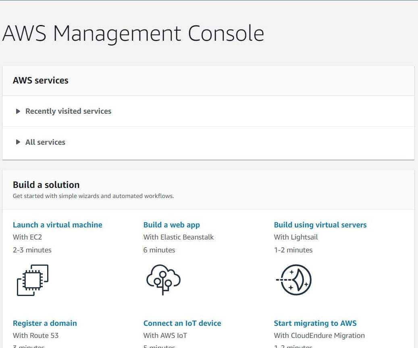Image resolution: width=418 pixels, height=348 pixels.
Task: Click the With CloudEndure Migration subtitle
Action: coord(319,335)
